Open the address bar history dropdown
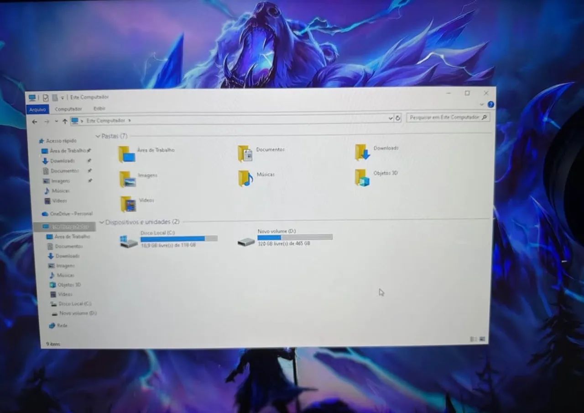 391,118
